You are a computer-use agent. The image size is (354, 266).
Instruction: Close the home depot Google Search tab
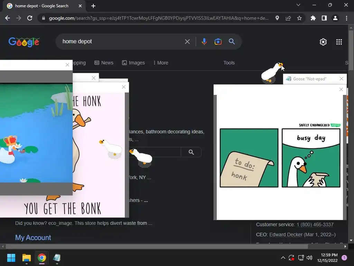click(80, 6)
